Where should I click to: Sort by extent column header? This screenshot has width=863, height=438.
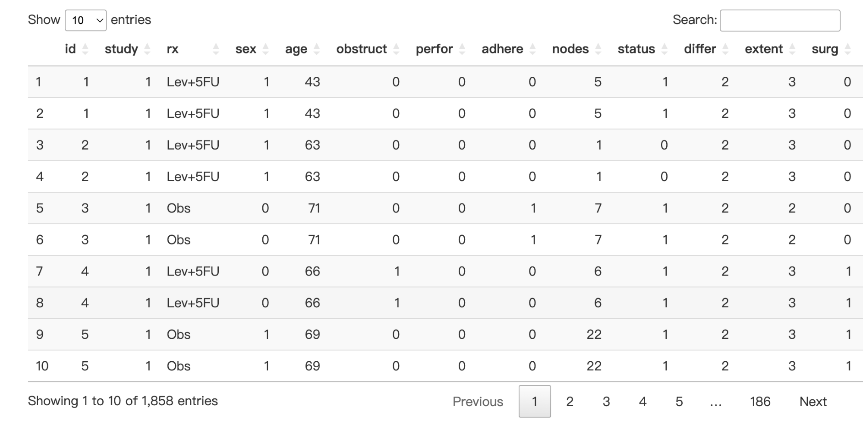click(x=770, y=49)
